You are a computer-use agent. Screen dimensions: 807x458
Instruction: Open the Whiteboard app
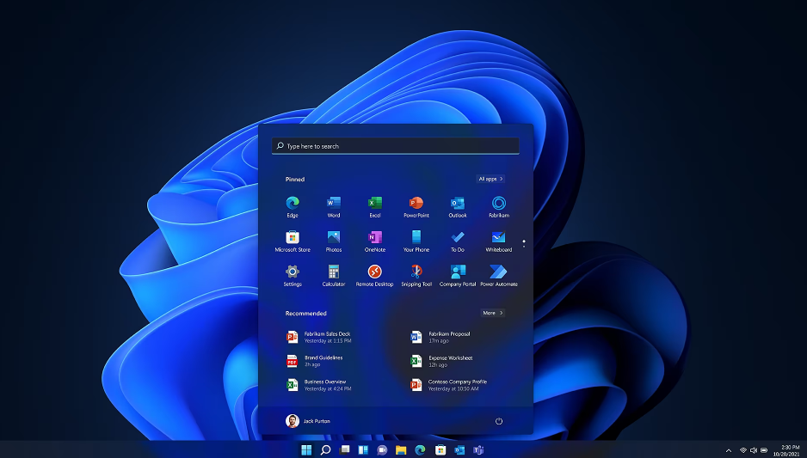(499, 238)
